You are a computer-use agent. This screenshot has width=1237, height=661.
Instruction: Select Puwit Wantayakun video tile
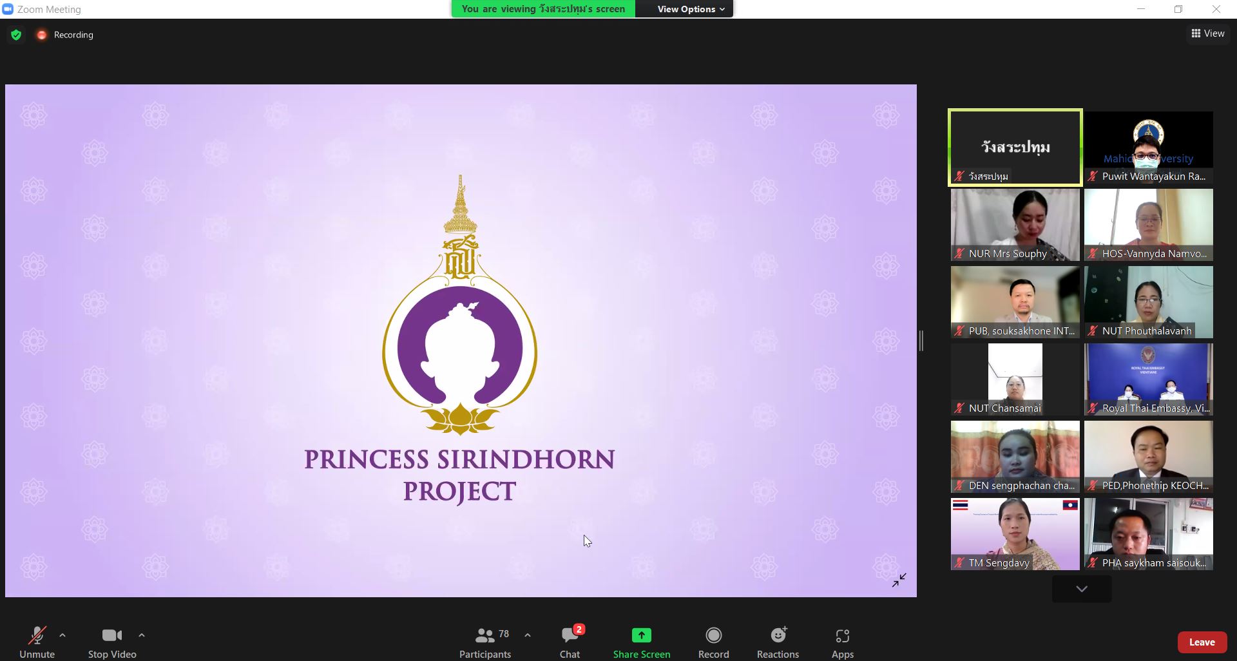[1149, 148]
